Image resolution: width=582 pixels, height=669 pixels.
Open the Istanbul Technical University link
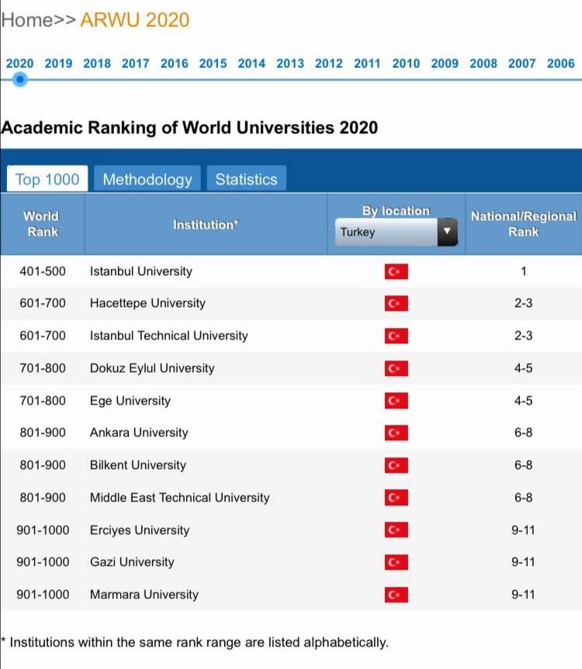click(x=168, y=336)
